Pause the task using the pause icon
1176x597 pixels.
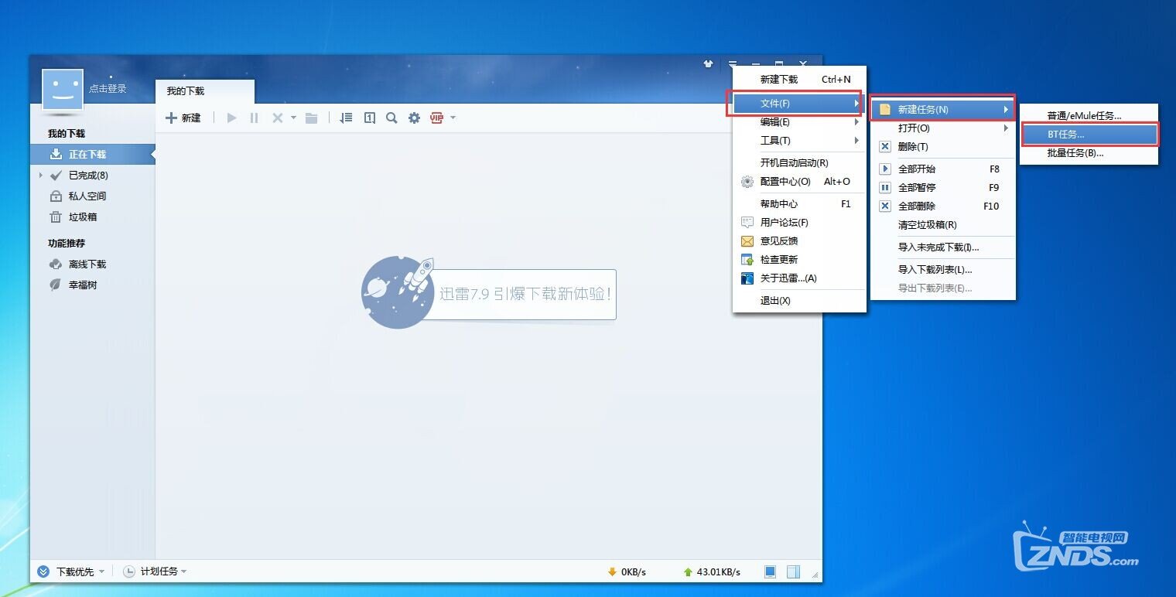(x=254, y=118)
